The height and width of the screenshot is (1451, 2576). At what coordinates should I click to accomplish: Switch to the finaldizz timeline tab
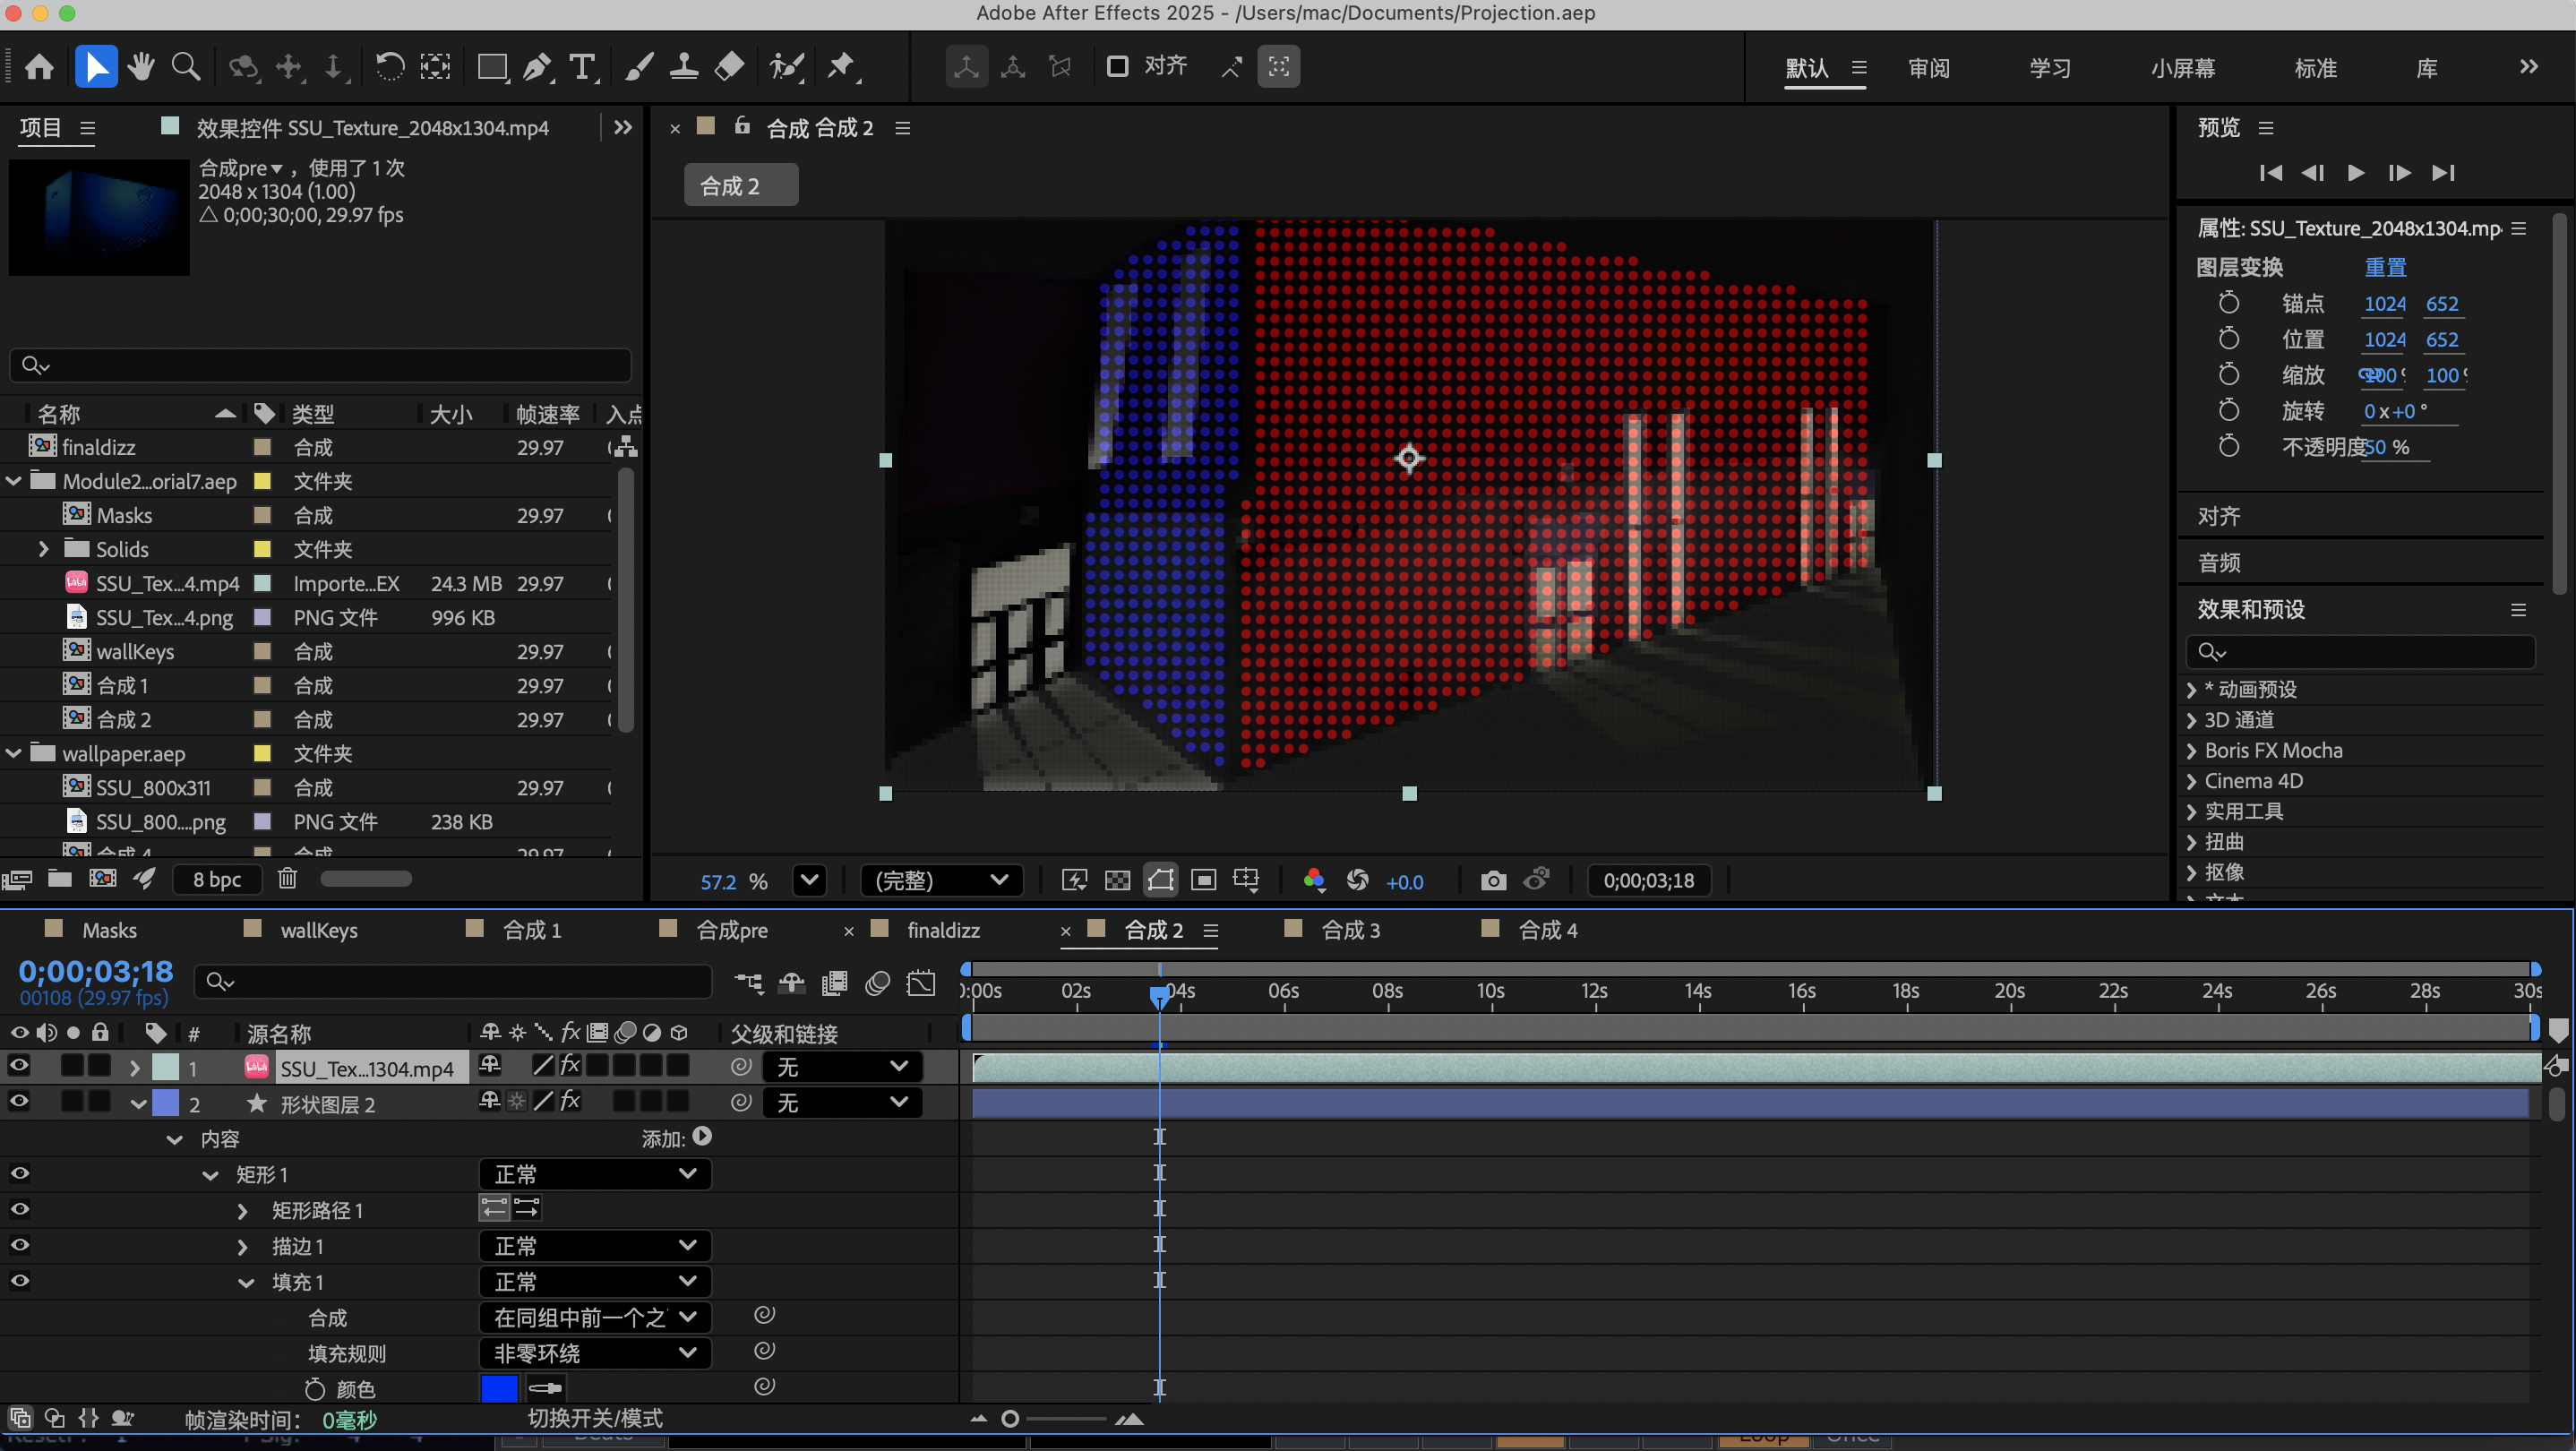(x=944, y=930)
